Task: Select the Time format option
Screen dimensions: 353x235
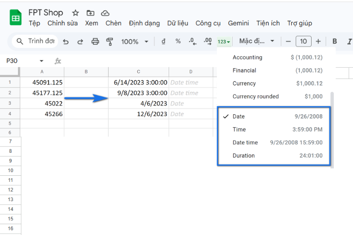Action: (x=274, y=130)
